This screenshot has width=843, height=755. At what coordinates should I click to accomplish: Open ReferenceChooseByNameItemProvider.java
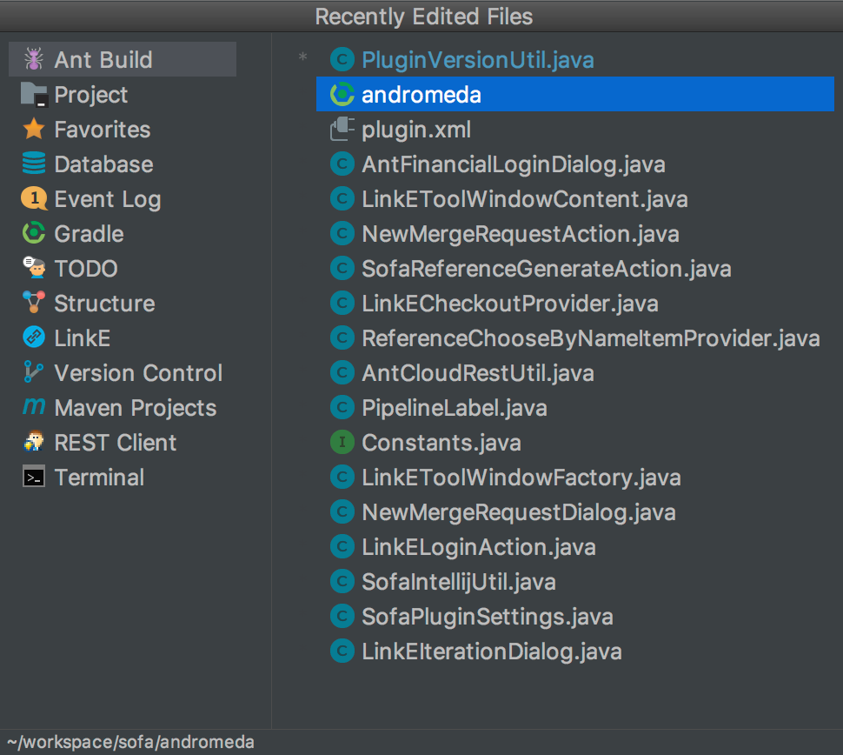(x=575, y=338)
